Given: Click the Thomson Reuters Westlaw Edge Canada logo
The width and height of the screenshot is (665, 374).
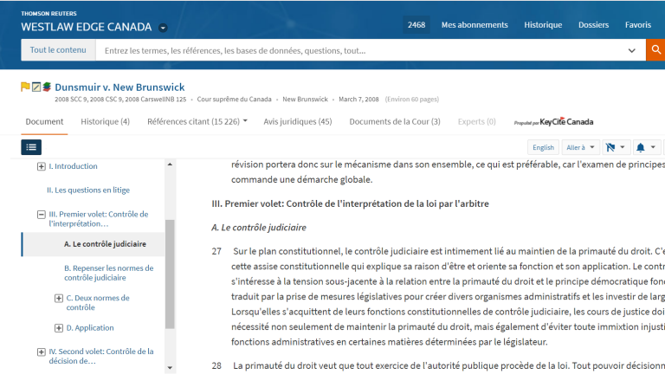Looking at the screenshot, I should click(x=87, y=22).
